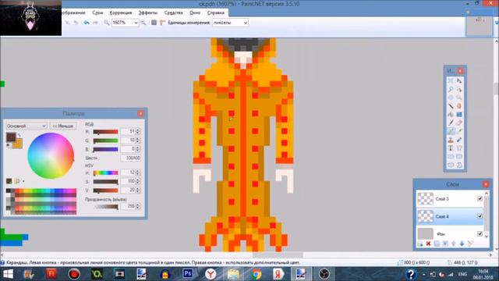This screenshot has height=281, width=499.
Task: Select the Move Selection tool
Action: click(459, 89)
